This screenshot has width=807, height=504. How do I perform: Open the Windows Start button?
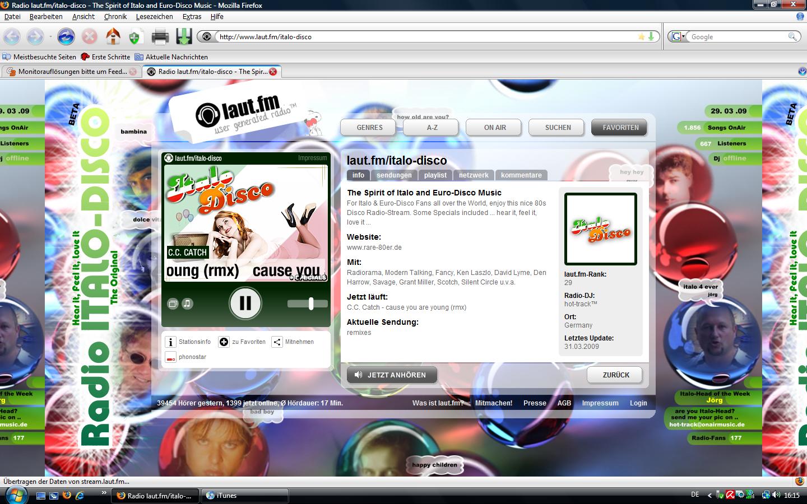click(x=16, y=496)
